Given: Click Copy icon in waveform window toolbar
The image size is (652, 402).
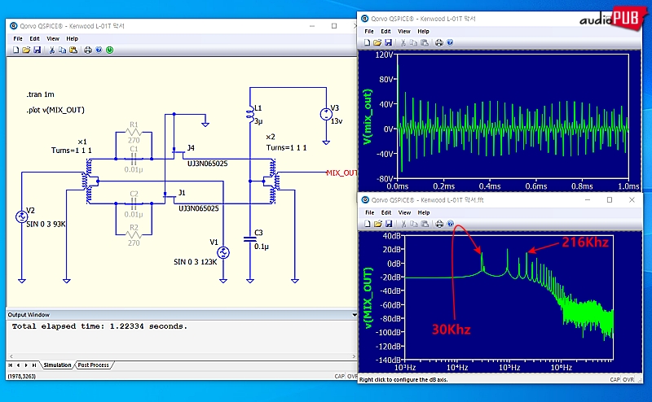Looking at the screenshot, I should (x=413, y=43).
